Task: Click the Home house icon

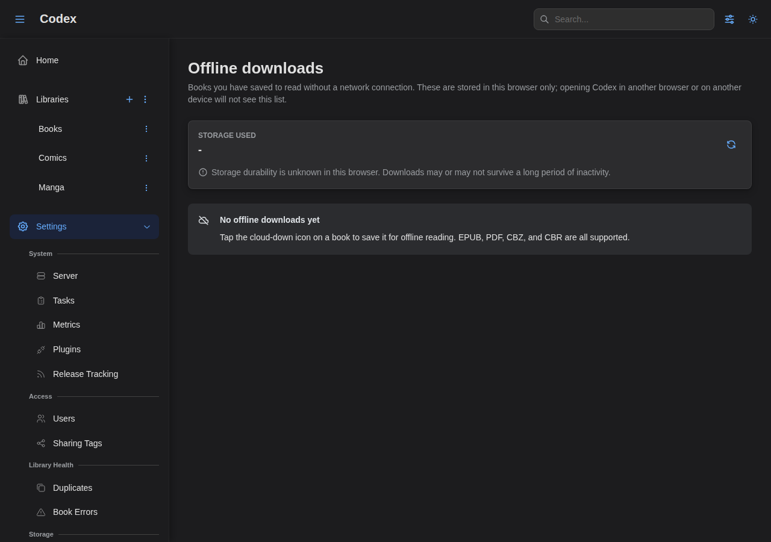Action: click(23, 60)
